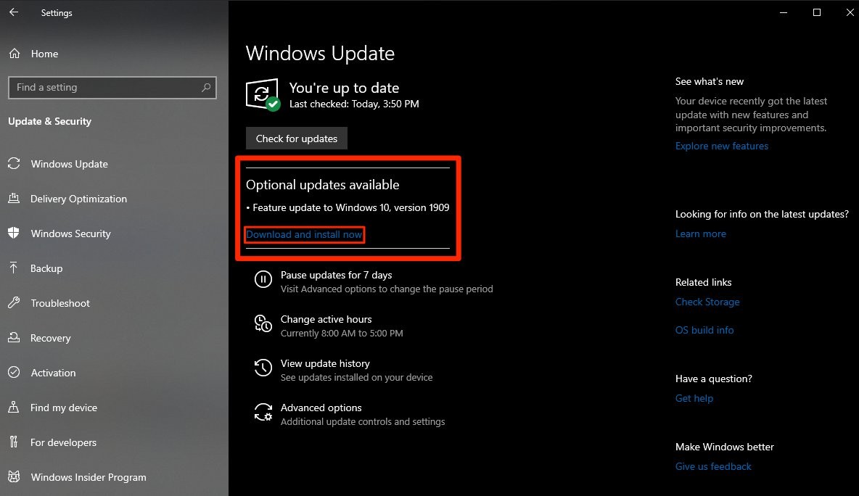Viewport: 859px width, 496px height.
Task: Open the For developers page
Action: 63,442
